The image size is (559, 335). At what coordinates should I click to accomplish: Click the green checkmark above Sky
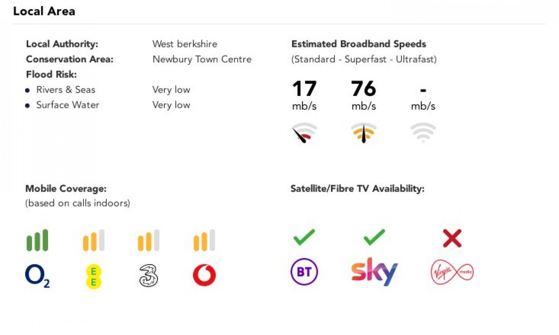374,238
